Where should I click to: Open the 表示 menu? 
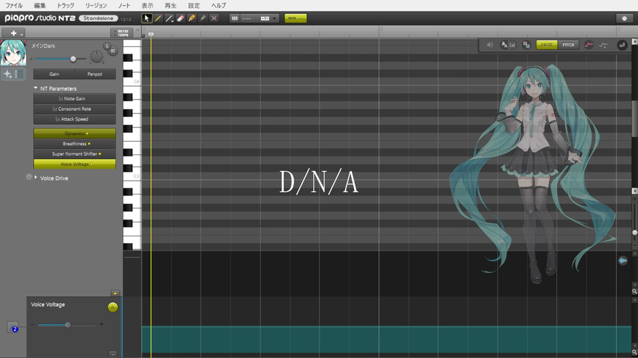point(148,5)
